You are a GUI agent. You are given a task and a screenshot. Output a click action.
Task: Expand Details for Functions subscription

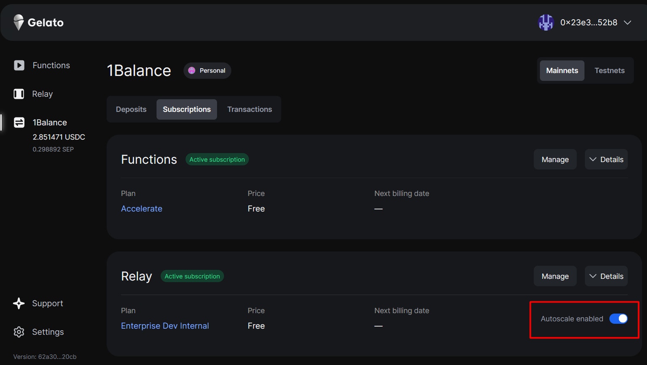[606, 159]
